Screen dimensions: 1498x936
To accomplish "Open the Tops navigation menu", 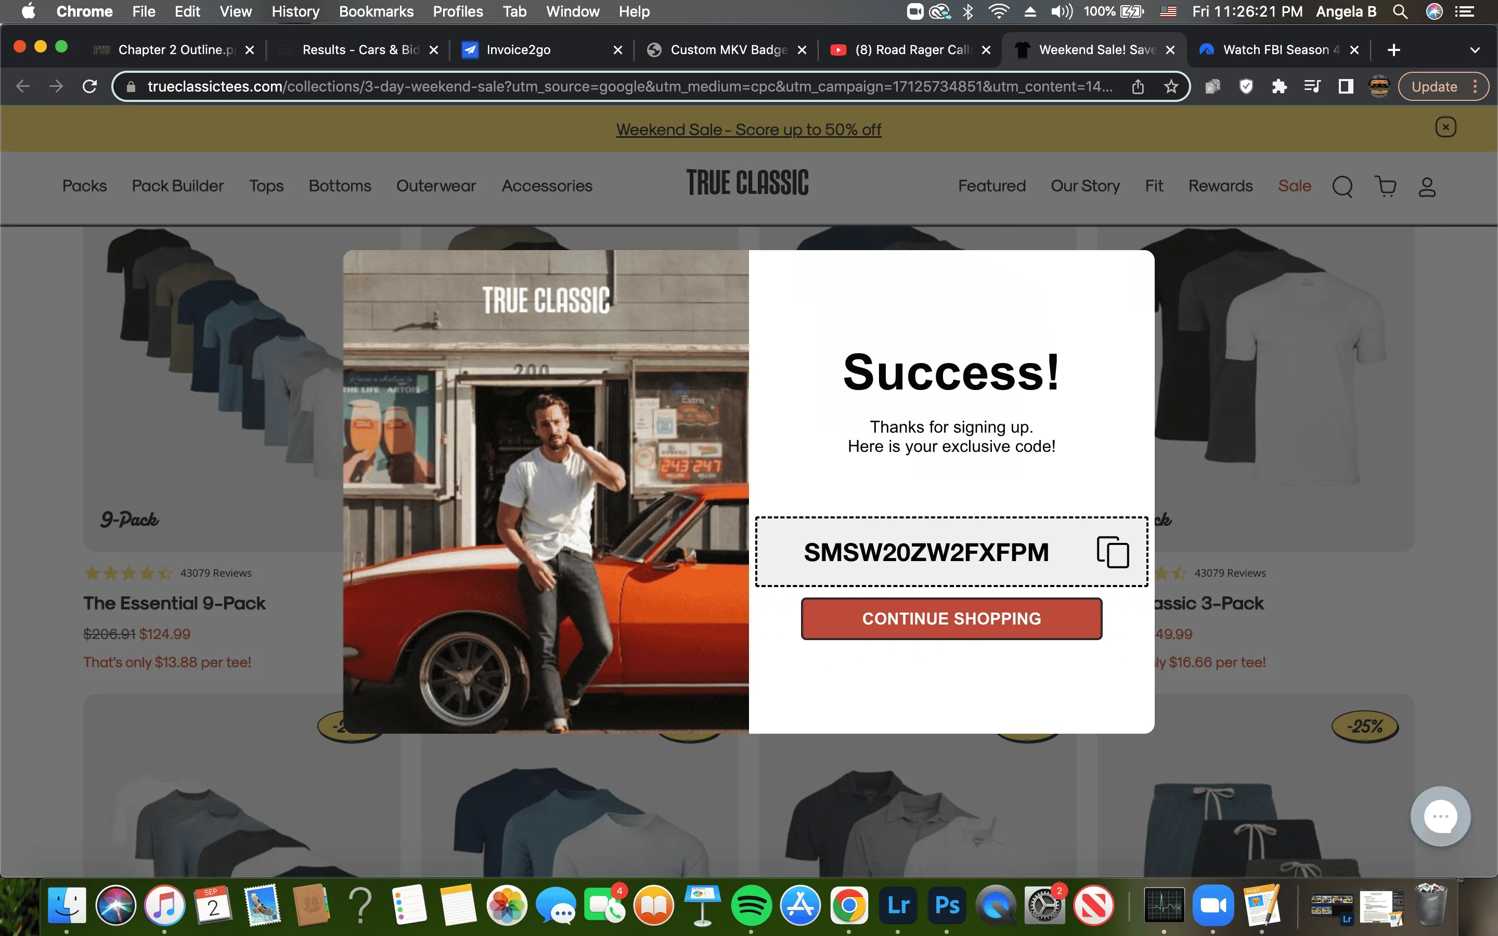I will (266, 186).
